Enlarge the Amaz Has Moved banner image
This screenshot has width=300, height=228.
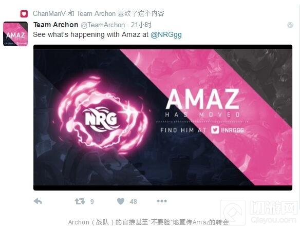coord(163,118)
